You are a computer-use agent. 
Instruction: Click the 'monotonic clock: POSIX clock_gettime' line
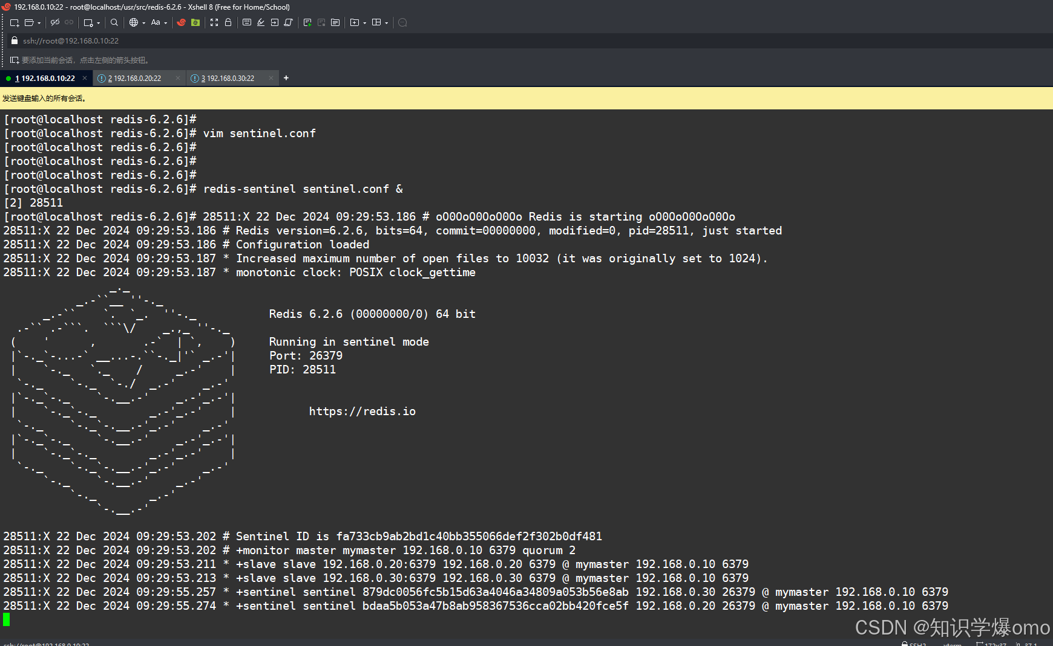point(240,272)
